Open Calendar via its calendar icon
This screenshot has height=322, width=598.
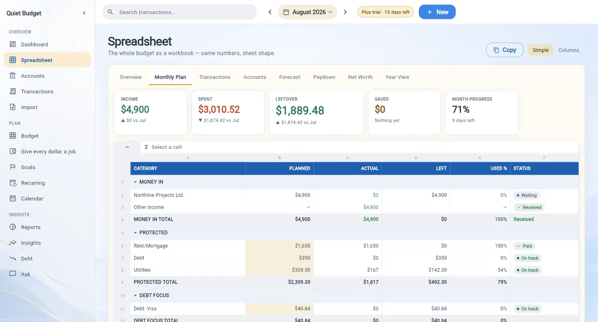click(13, 198)
